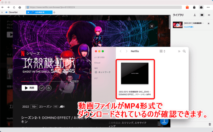Click the file name S02.E01 DOMINO EFFEC MP4

tap(135, 93)
